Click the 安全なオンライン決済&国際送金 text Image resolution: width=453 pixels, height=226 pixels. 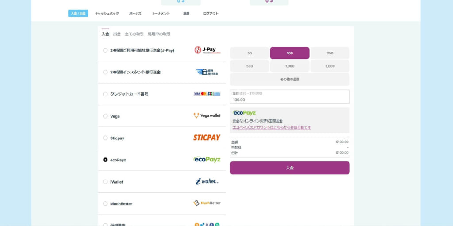point(257,121)
